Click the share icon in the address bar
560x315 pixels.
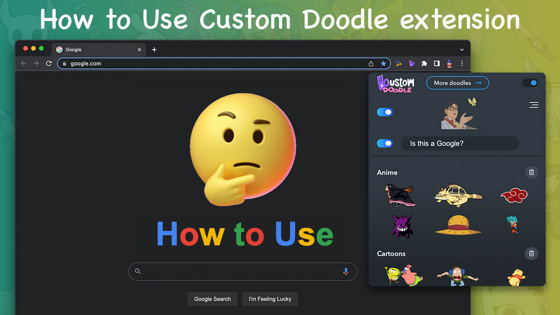(371, 63)
